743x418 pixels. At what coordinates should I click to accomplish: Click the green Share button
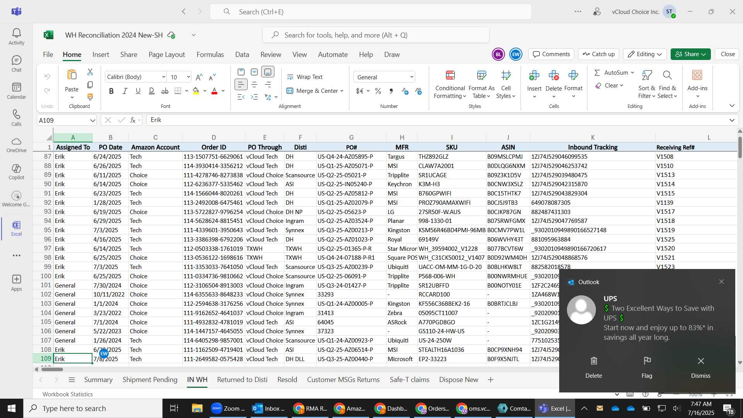point(690,54)
